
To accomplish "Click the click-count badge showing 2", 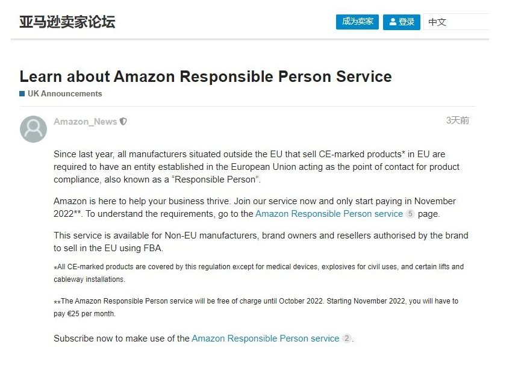I will [346, 338].
